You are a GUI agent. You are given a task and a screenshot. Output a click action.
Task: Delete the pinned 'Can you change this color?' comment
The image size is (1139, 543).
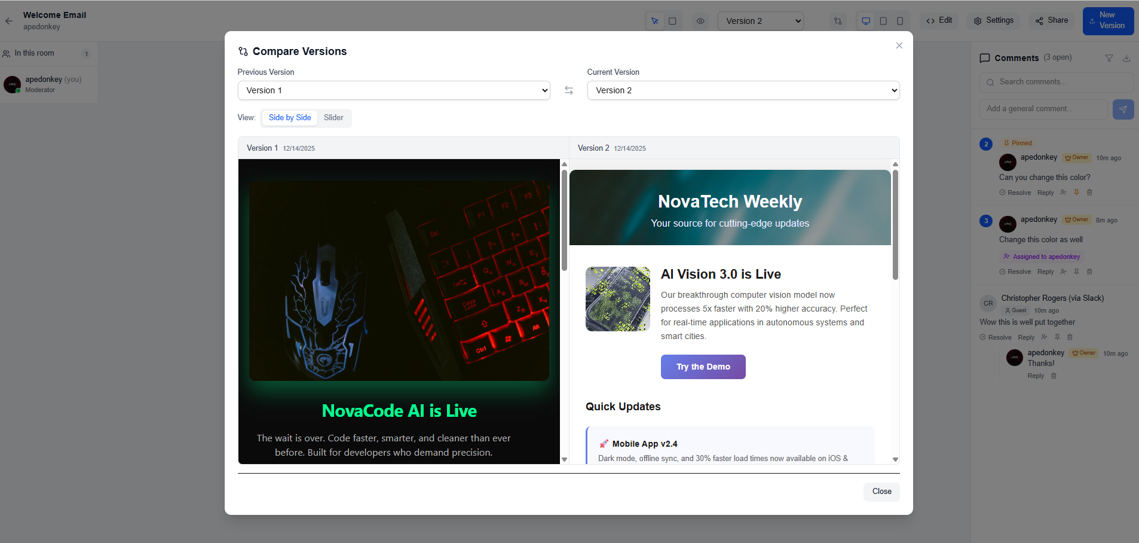[x=1089, y=192]
